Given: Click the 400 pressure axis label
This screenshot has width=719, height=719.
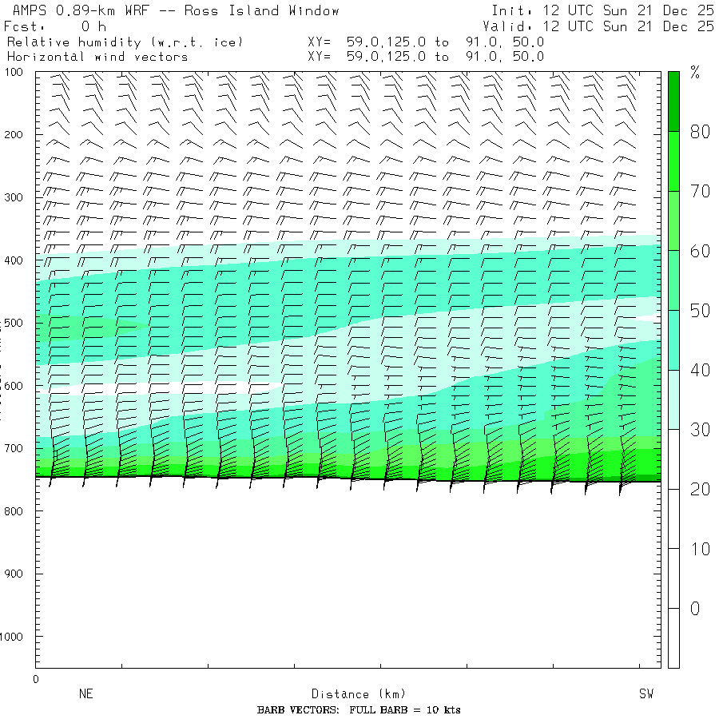Looking at the screenshot, I should [x=14, y=260].
